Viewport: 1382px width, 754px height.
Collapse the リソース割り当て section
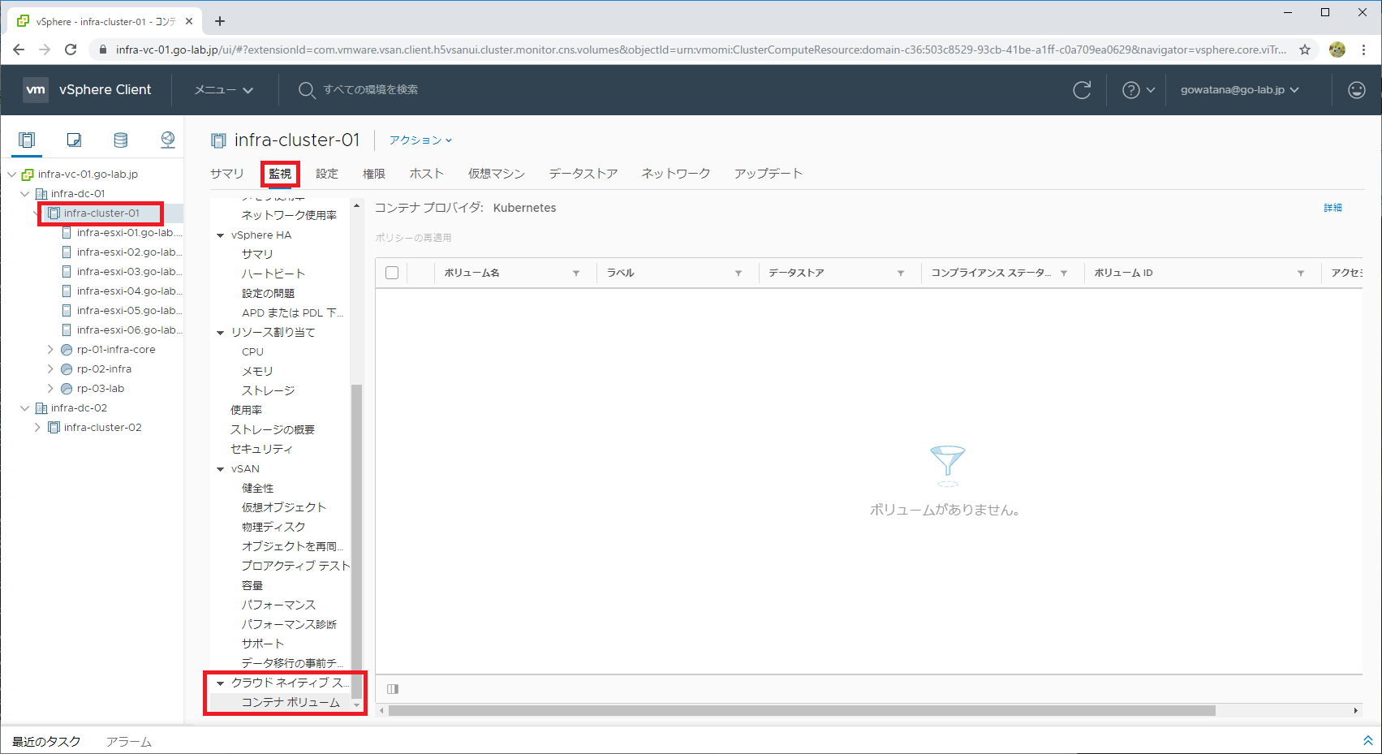(220, 333)
